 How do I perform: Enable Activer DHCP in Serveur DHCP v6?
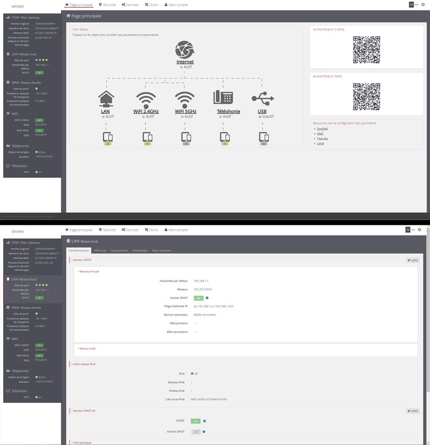coord(196,432)
